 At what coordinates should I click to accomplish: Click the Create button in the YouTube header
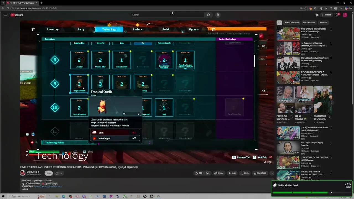pyautogui.click(x=326, y=15)
